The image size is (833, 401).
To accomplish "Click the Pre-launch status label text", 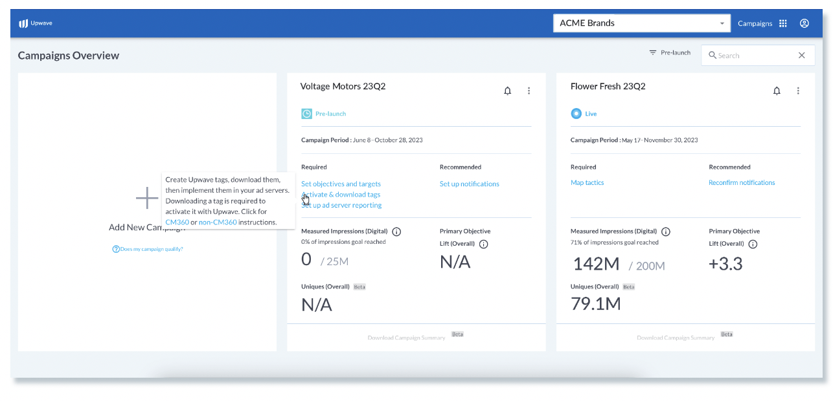I will (331, 114).
